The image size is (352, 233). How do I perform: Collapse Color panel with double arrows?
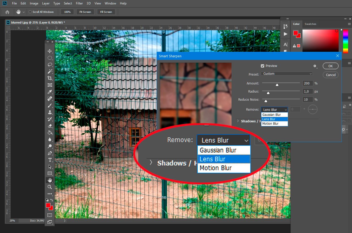tap(345, 19)
